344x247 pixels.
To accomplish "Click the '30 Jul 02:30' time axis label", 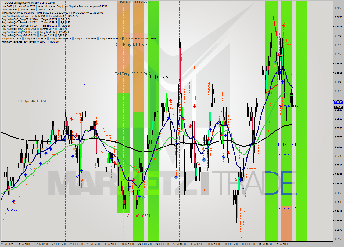I will [x=196, y=244].
